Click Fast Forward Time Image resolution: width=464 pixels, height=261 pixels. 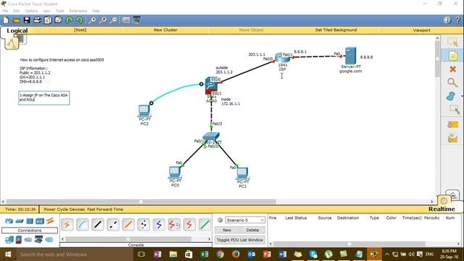105,210
